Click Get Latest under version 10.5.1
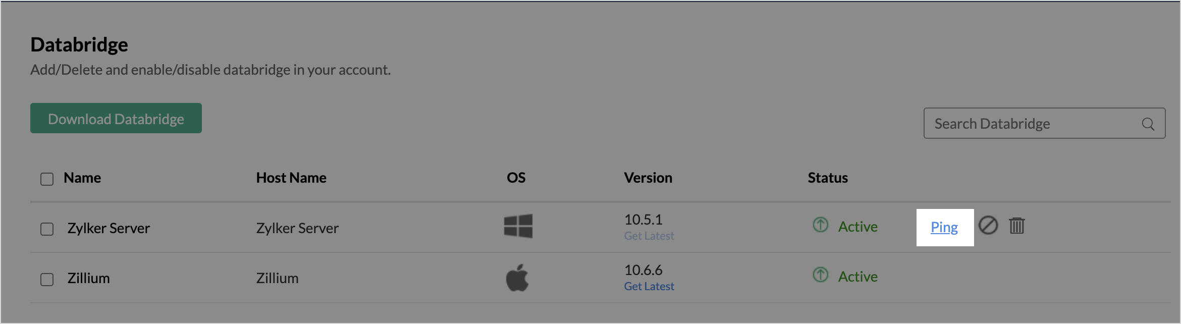1181x324 pixels. pyautogui.click(x=649, y=236)
